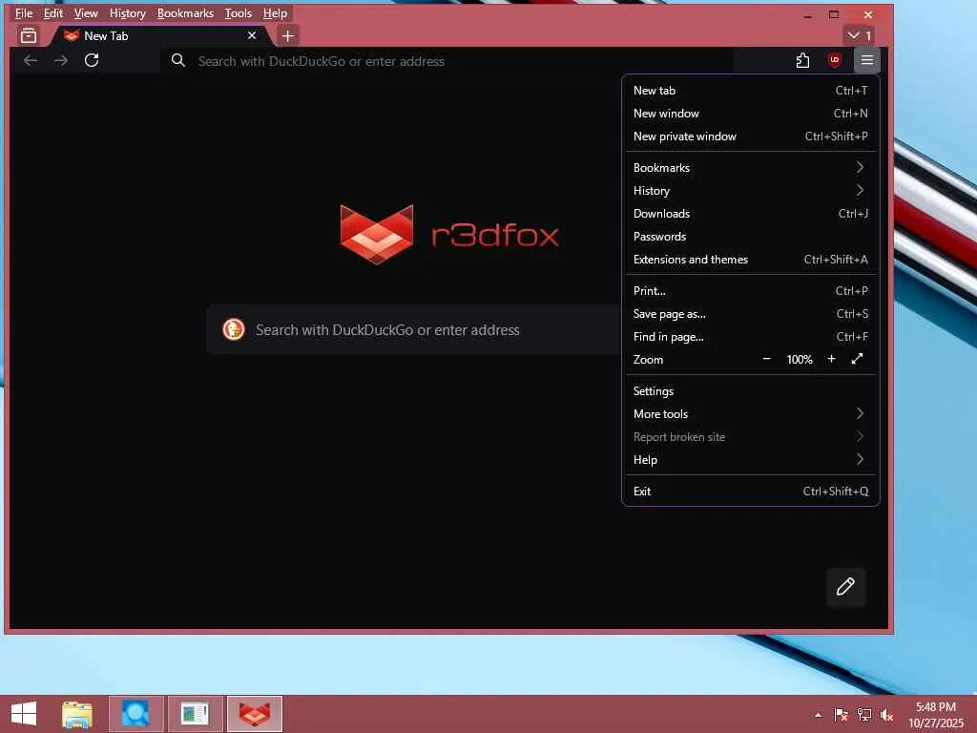Open the list all tabs dropdown

coord(860,35)
